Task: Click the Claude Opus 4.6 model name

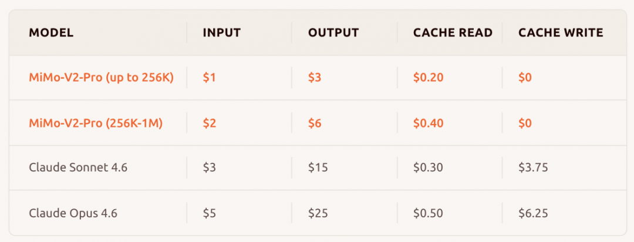Action: tap(73, 213)
